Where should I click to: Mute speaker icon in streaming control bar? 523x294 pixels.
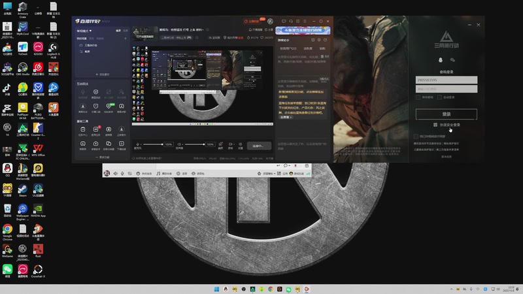click(x=179, y=144)
